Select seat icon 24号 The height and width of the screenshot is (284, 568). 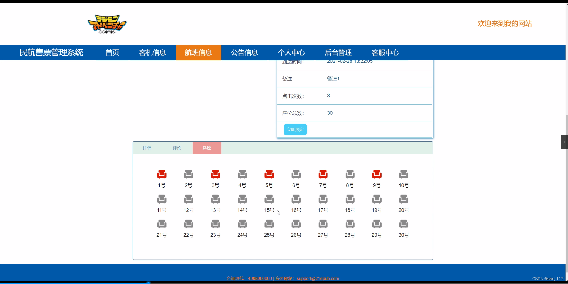tap(242, 224)
